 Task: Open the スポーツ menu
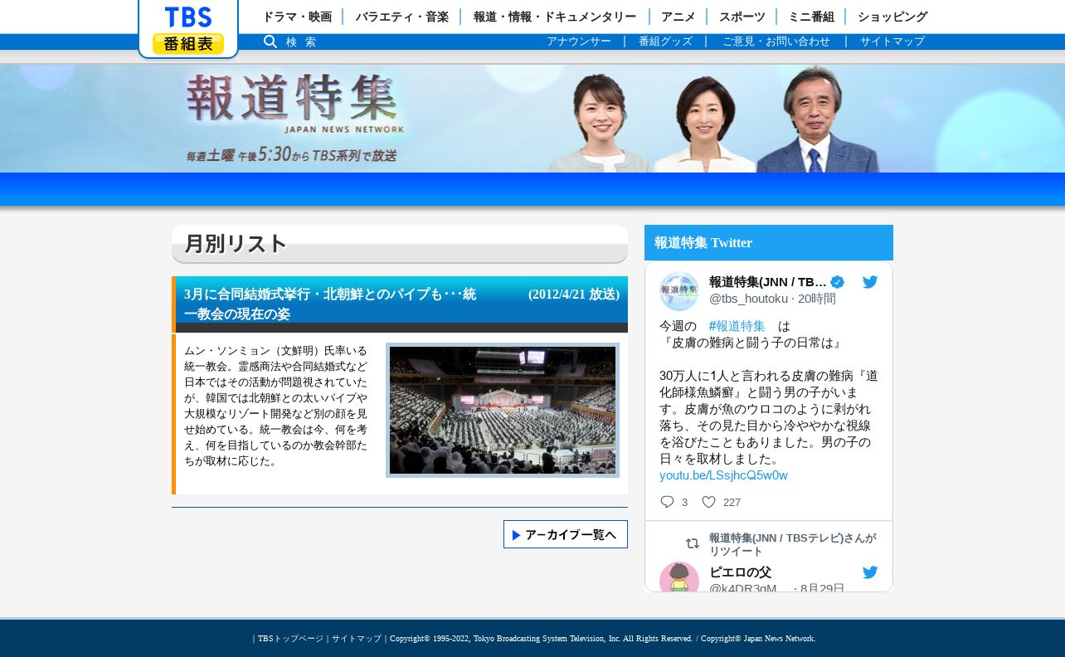tap(742, 17)
